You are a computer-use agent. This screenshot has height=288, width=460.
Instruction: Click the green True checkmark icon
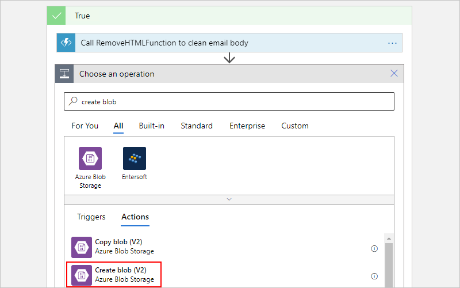tap(56, 16)
